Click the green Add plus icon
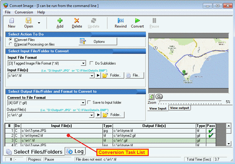The height and width of the screenshot is (164, 235). pyautogui.click(x=60, y=21)
